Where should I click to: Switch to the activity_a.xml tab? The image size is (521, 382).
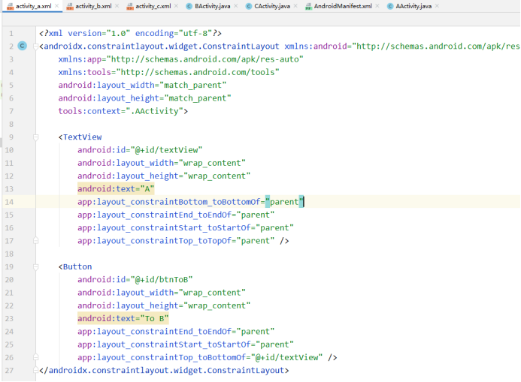pyautogui.click(x=33, y=6)
